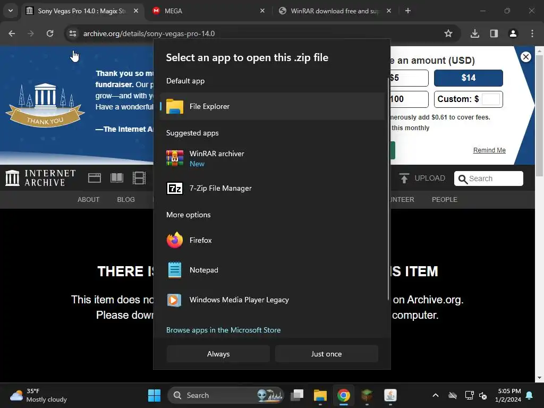
Task: Switch to the MEGA tab
Action: point(208,11)
